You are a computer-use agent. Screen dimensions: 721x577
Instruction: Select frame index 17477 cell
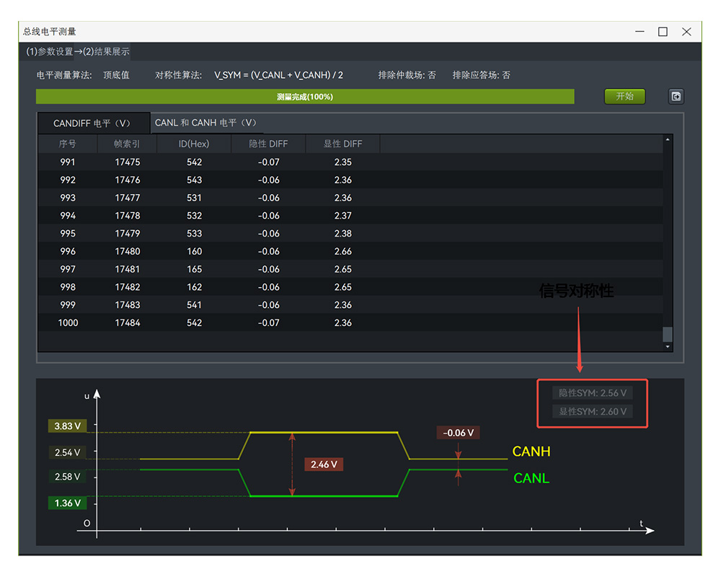click(x=128, y=198)
